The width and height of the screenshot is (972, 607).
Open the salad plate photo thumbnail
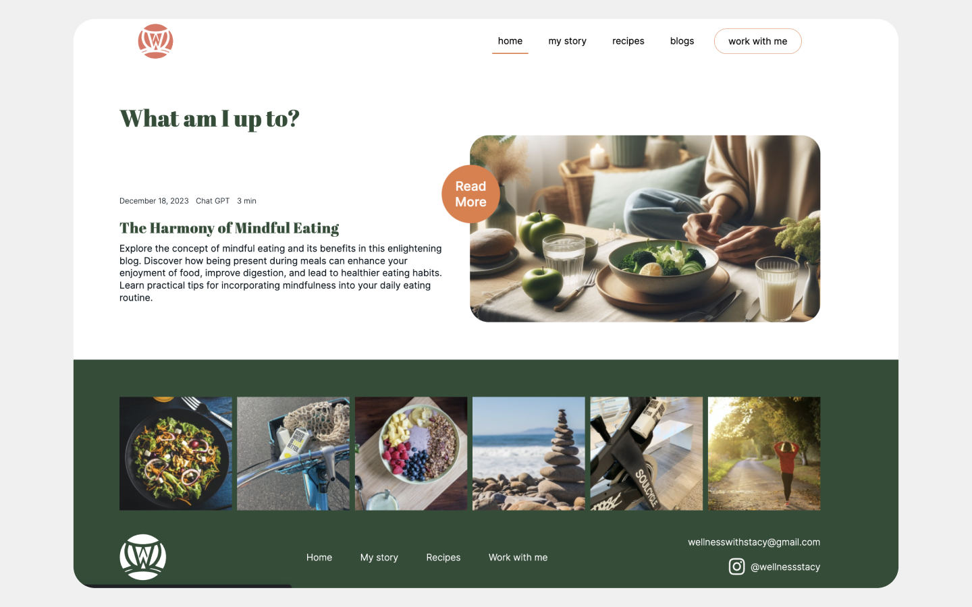pyautogui.click(x=175, y=453)
